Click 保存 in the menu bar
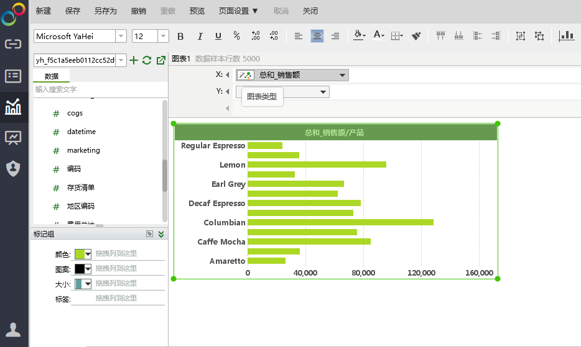The image size is (581, 347). [73, 11]
